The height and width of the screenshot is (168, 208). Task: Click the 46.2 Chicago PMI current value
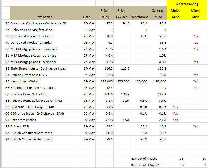point(163,126)
